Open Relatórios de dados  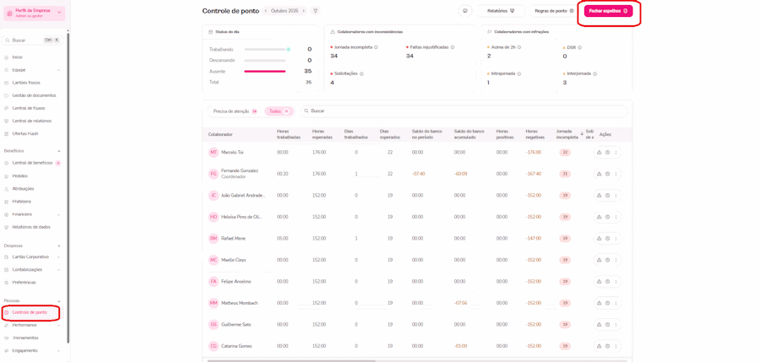point(31,227)
